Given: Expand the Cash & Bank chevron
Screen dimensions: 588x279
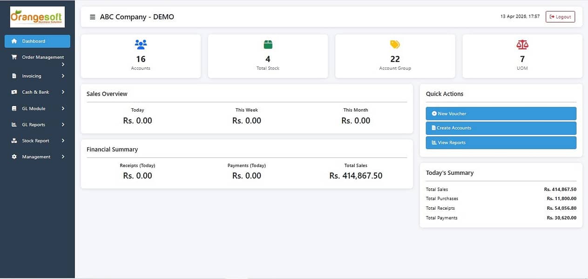Looking at the screenshot, I should [x=63, y=92].
